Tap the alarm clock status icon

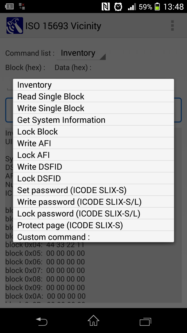[x=118, y=7]
